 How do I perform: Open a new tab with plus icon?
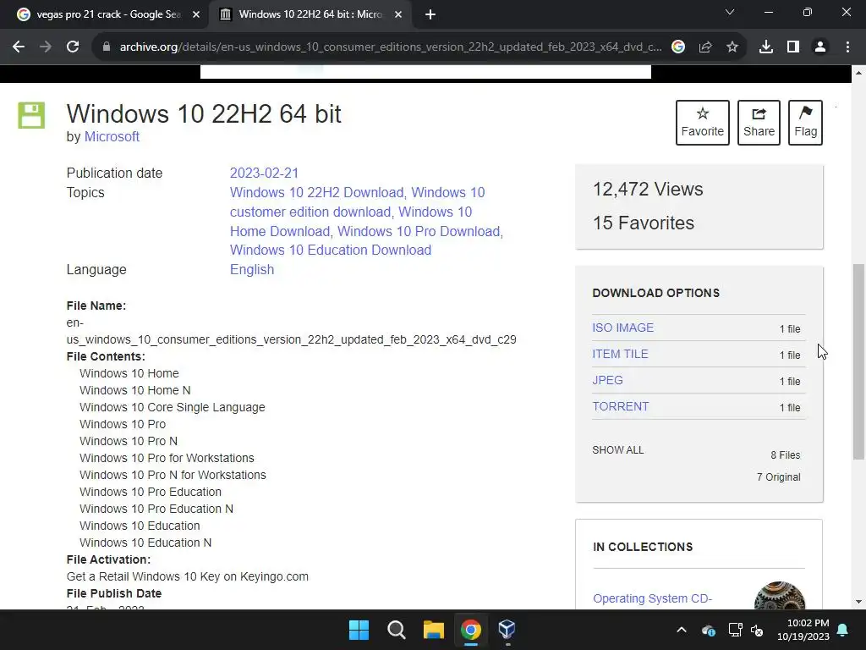click(x=430, y=14)
